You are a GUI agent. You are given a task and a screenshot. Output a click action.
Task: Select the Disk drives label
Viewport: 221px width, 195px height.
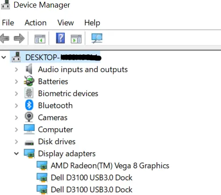(x=57, y=142)
